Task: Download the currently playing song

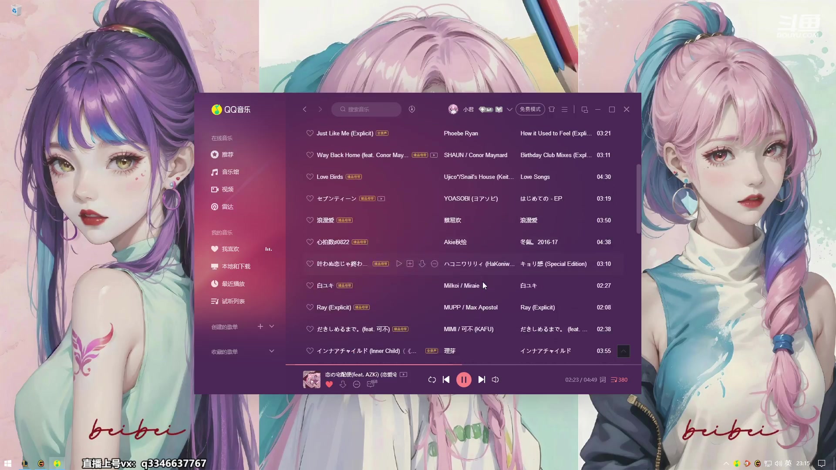Action: pos(343,384)
